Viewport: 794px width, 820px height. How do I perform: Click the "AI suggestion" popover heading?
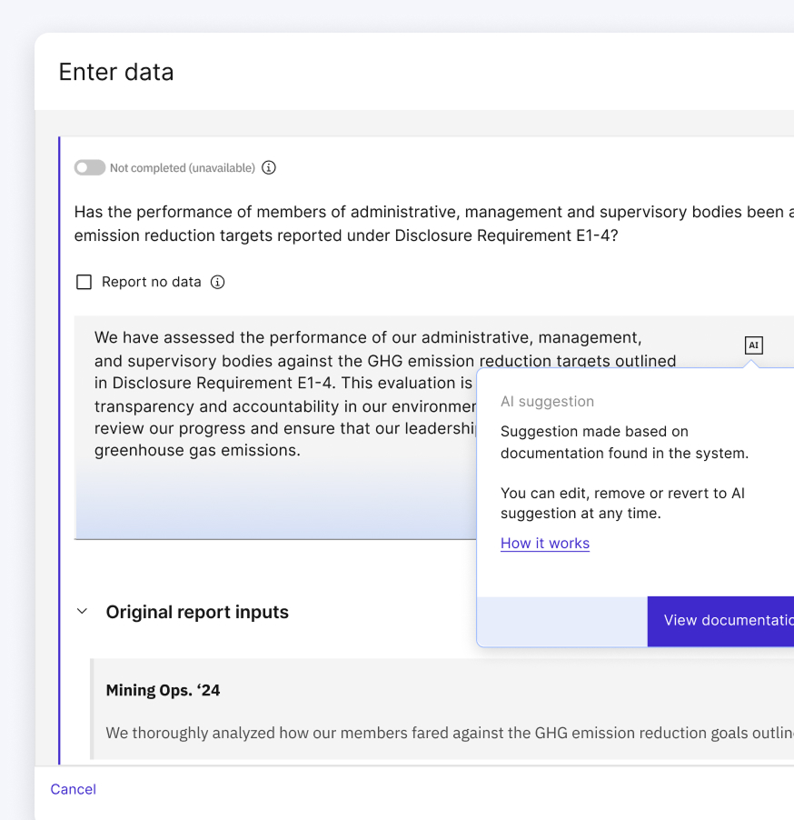pos(547,402)
